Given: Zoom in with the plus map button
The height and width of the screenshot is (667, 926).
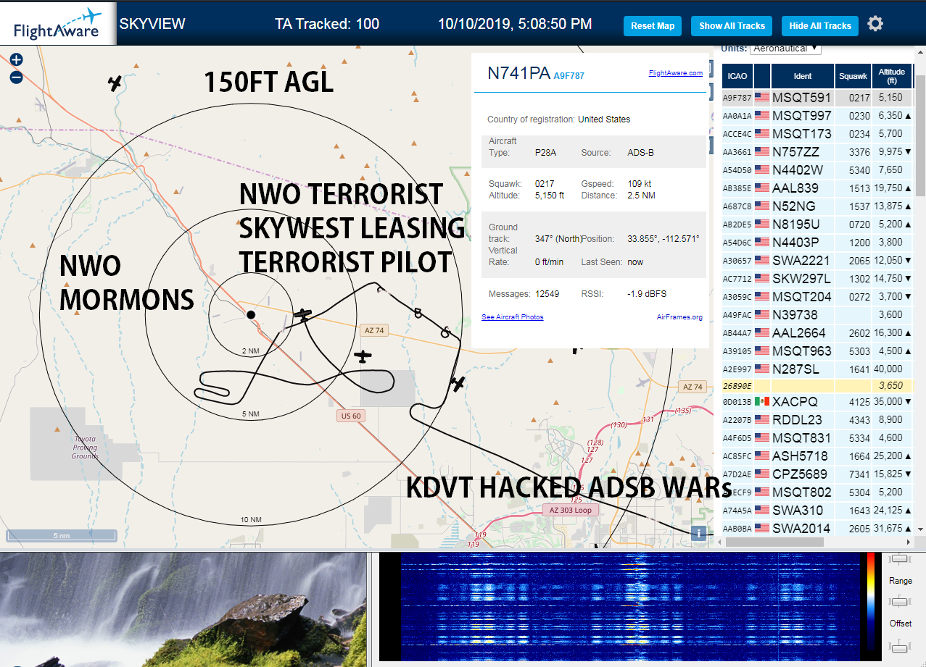Looking at the screenshot, I should pos(17,60).
